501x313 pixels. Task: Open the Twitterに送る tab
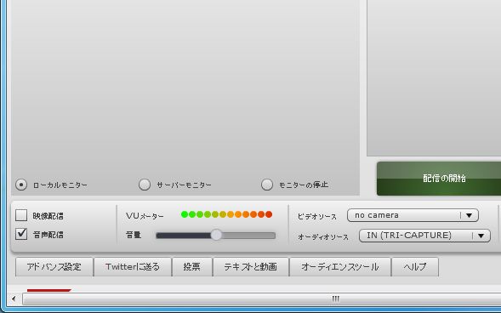tap(133, 267)
